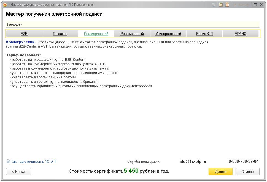Click bullet about реализации имущества
The width and height of the screenshot is (267, 182).
pos(65,73)
